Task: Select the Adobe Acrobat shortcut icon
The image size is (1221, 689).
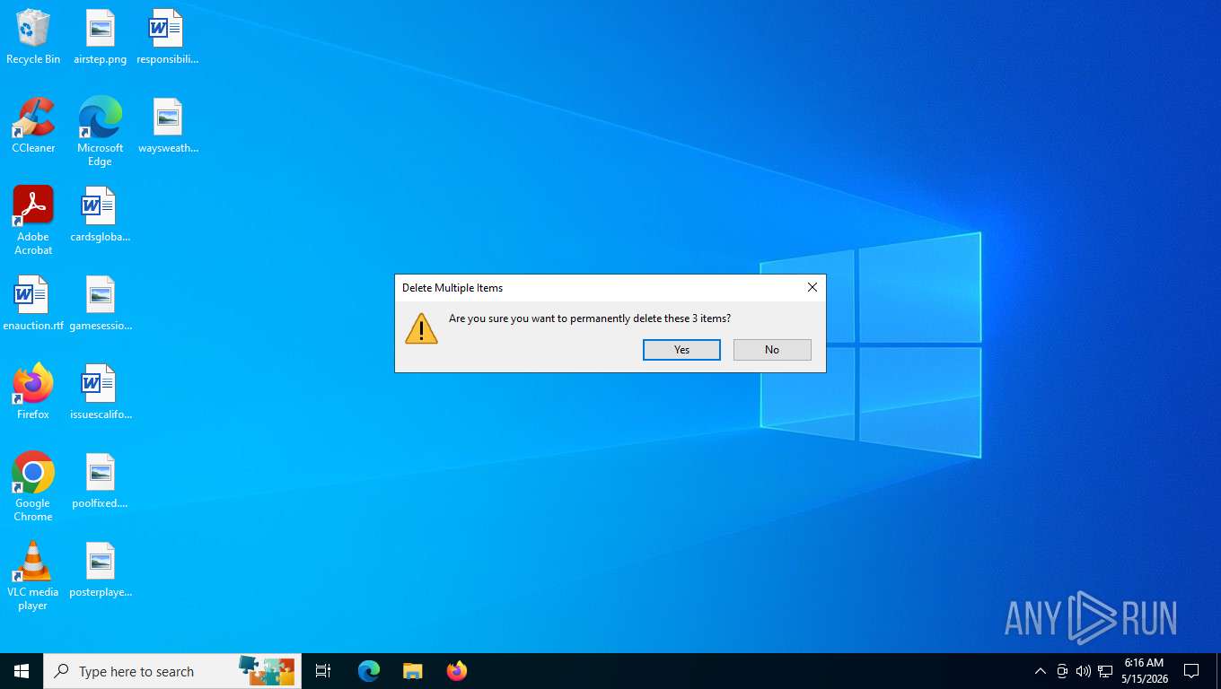Action: [33, 221]
